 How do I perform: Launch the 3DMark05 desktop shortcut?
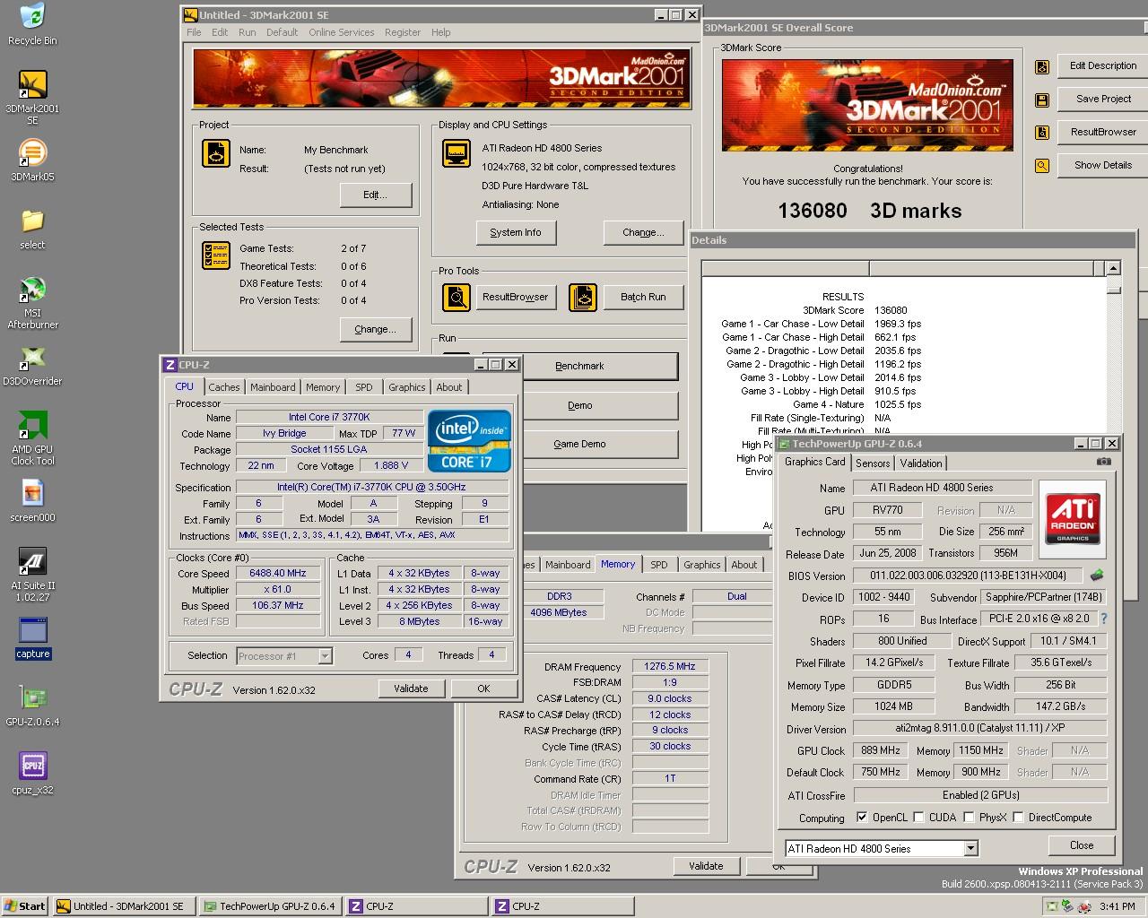coord(32,160)
